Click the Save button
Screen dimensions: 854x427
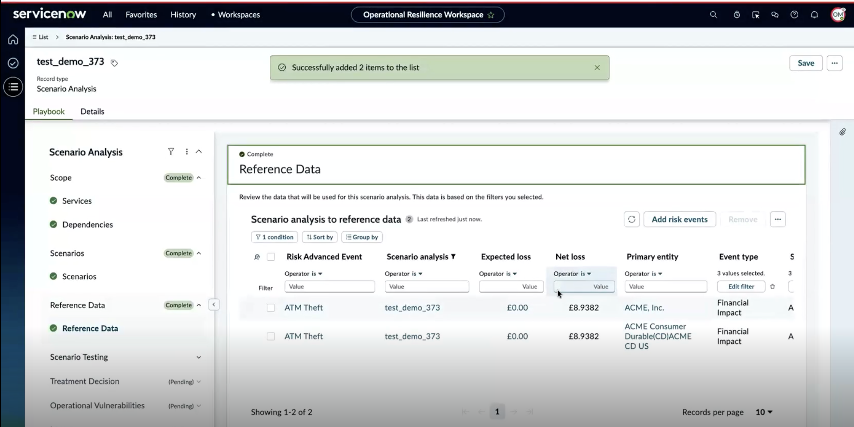(806, 63)
